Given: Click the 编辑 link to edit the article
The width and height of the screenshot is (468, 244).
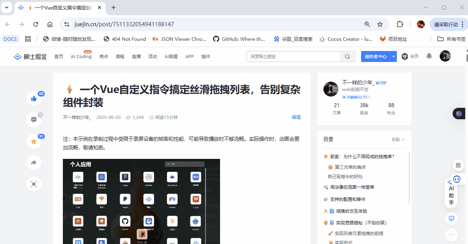Looking at the screenshot, I should tap(296, 117).
